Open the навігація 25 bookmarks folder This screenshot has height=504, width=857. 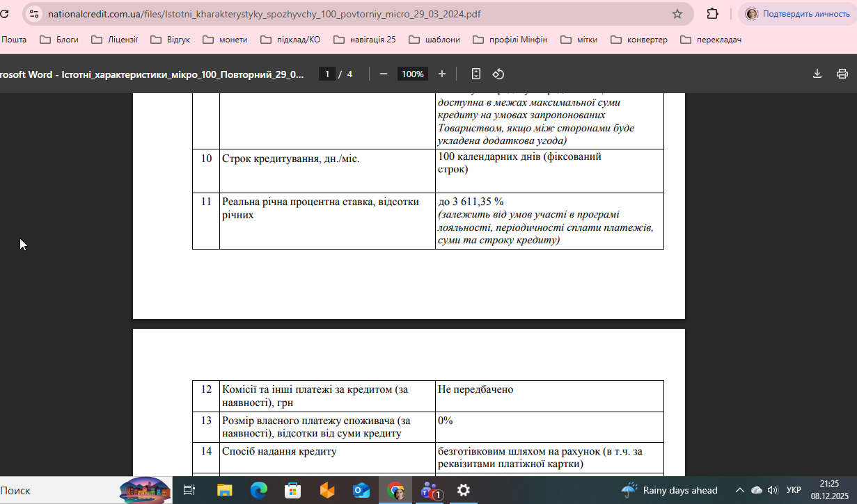tap(365, 40)
